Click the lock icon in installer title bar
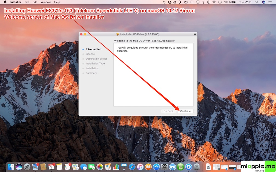This screenshot has height=172, width=276. (x=195, y=34)
